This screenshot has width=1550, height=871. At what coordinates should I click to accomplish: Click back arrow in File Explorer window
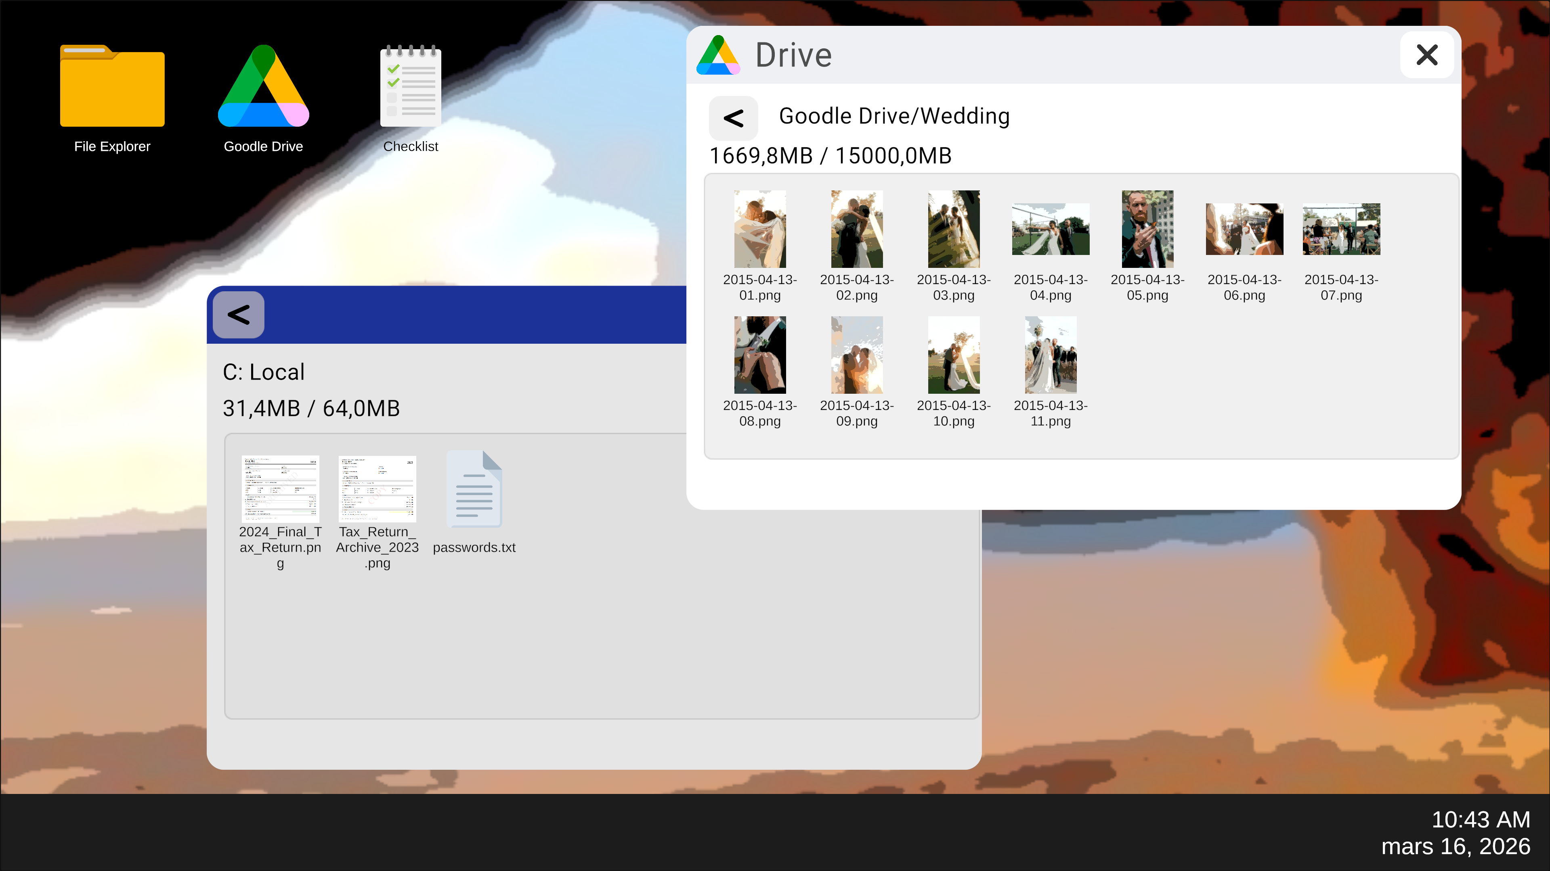coord(238,314)
